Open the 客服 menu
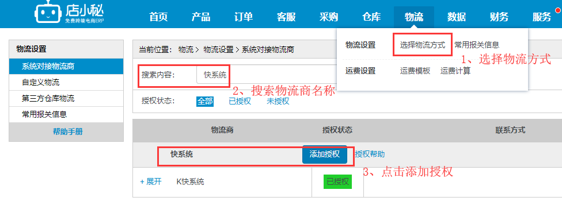This screenshot has height=209, width=562. 286,17
